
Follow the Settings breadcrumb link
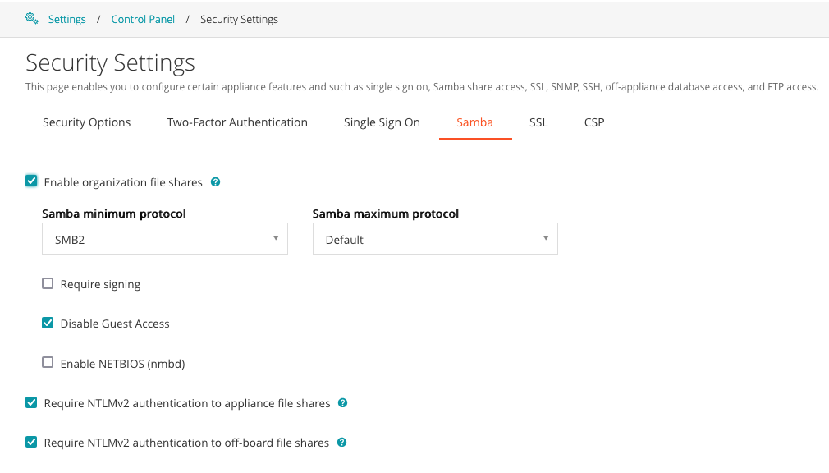coord(66,19)
